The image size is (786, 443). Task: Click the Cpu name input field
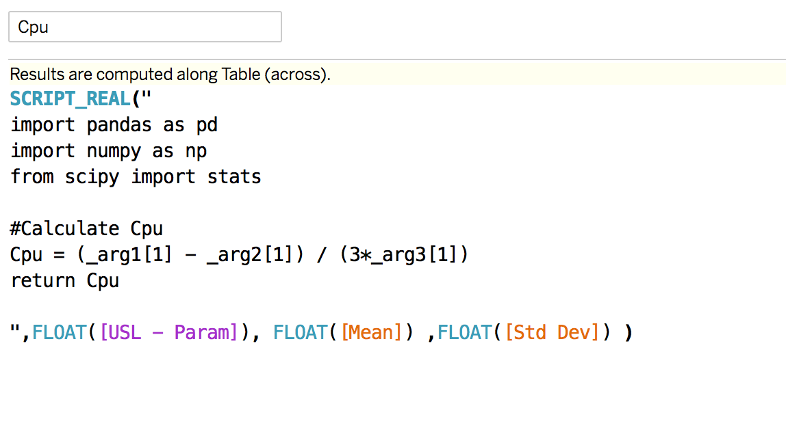tap(144, 27)
